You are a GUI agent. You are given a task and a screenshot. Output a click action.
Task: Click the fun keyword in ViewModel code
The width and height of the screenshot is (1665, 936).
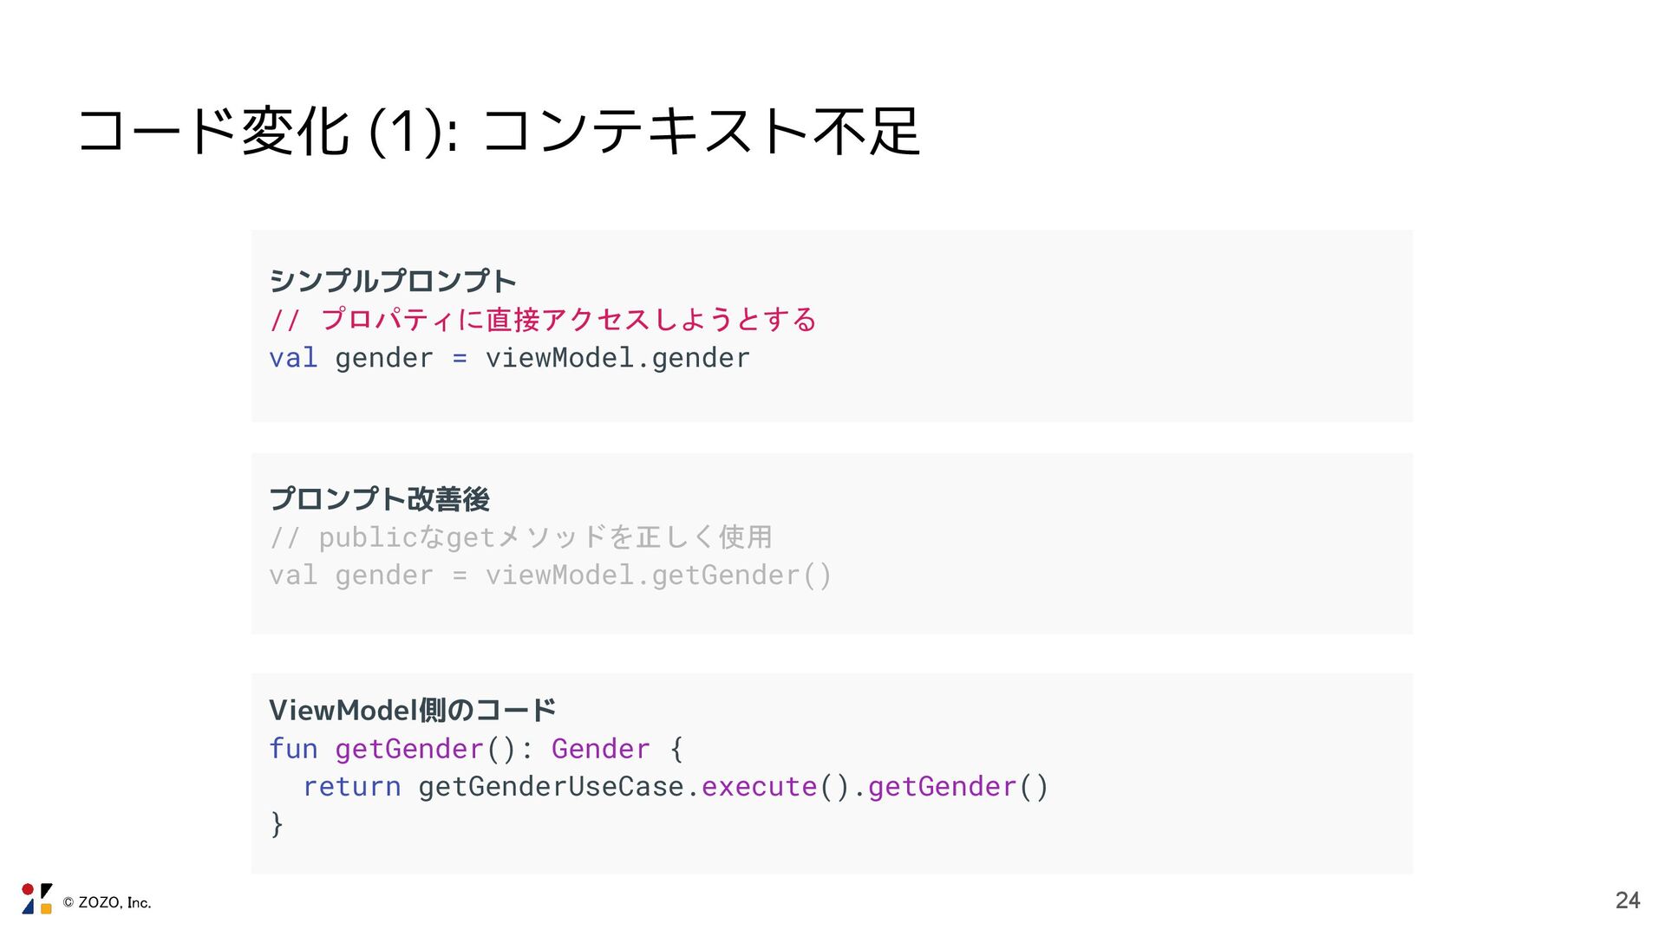pos(293,749)
